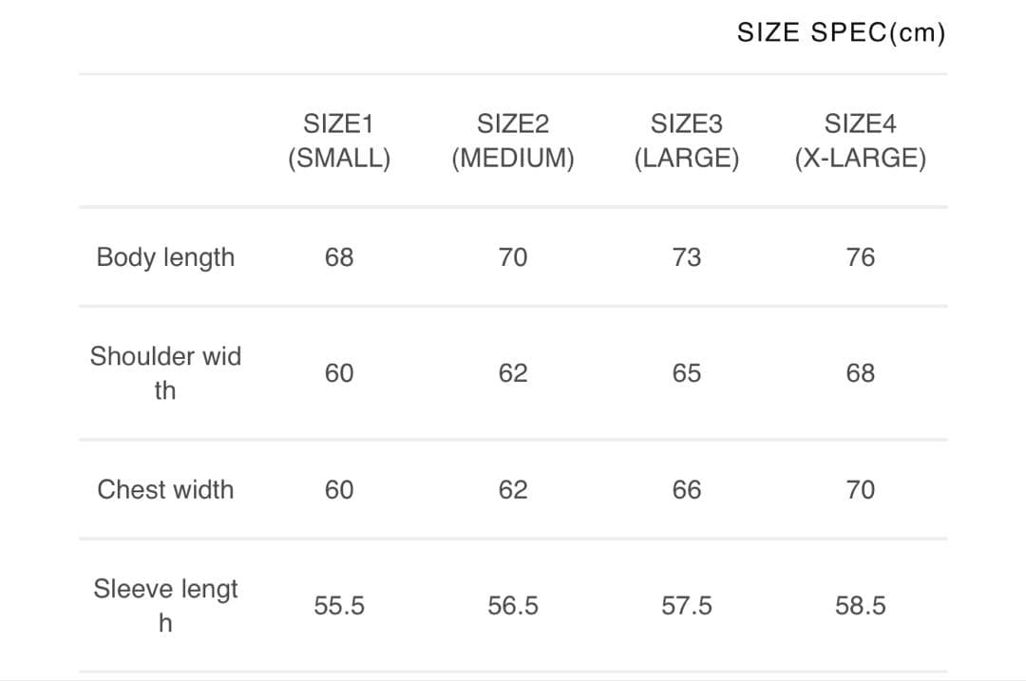Select Chest width value 66 for Large

[x=686, y=490]
